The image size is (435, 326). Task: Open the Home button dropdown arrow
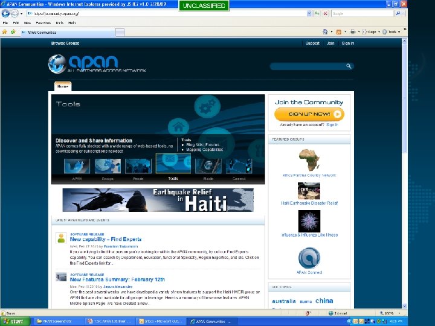(332, 32)
